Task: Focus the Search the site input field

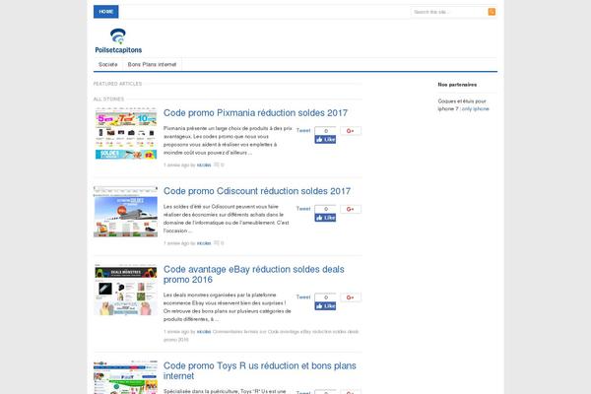Action: click(x=449, y=12)
